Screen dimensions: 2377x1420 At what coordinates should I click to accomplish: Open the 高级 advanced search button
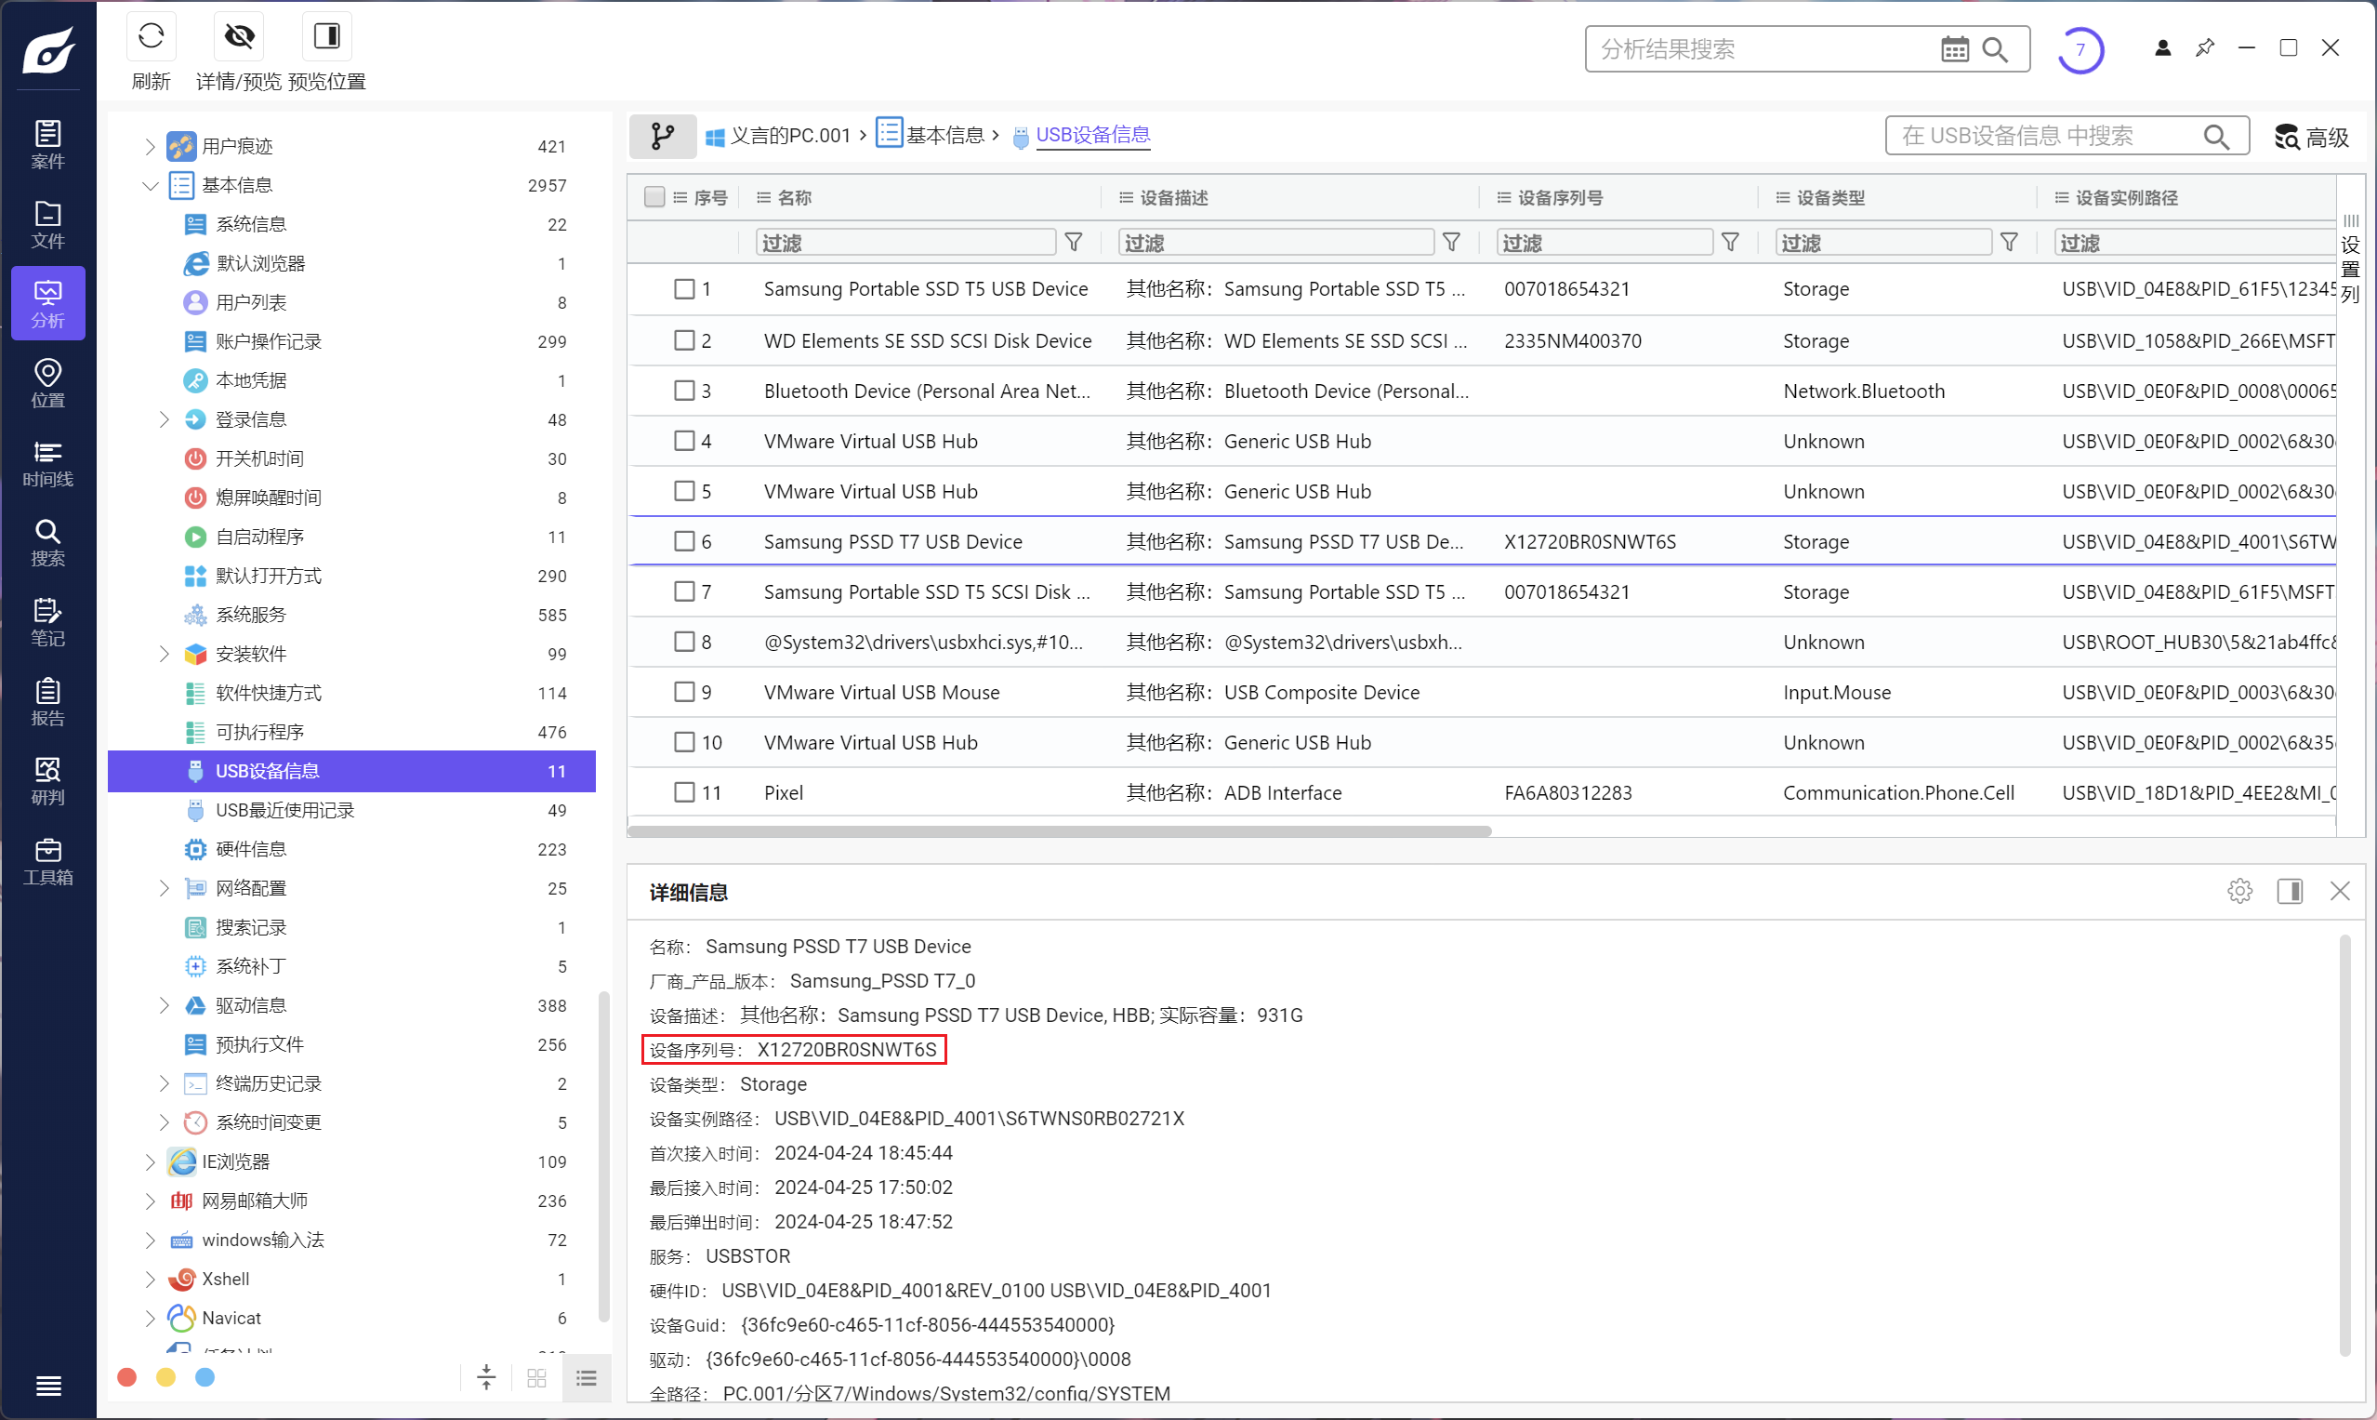[2312, 137]
